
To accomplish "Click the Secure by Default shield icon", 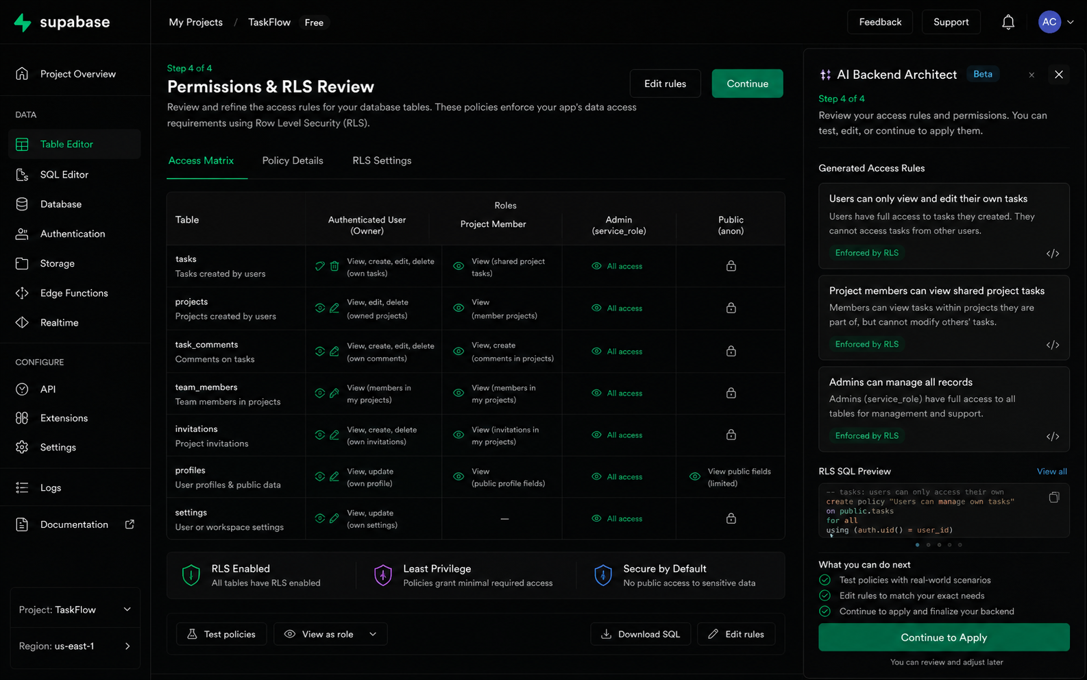I will [x=603, y=575].
